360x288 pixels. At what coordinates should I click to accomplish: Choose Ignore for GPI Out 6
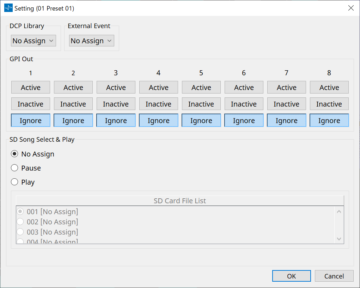click(x=244, y=121)
